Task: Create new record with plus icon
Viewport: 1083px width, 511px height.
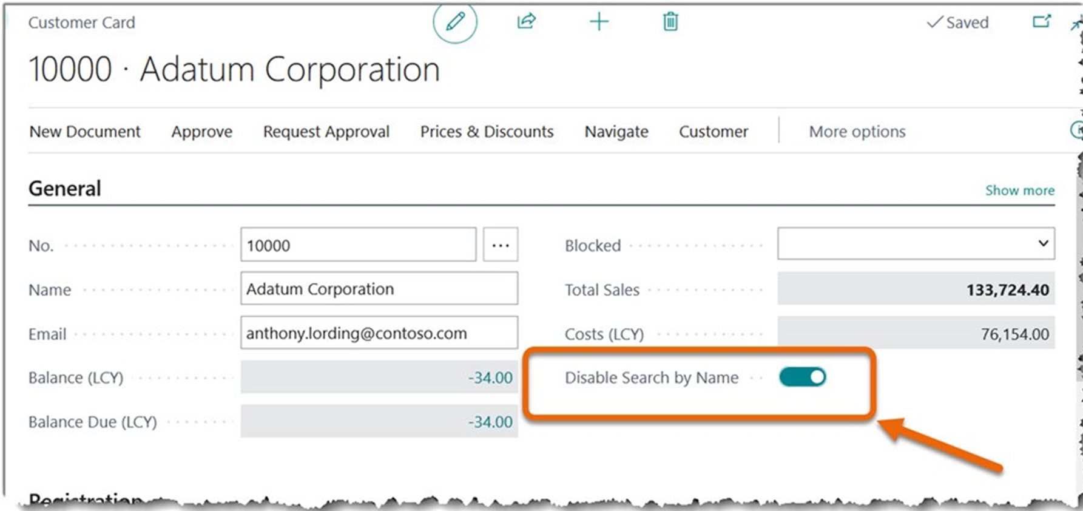Action: point(599,22)
